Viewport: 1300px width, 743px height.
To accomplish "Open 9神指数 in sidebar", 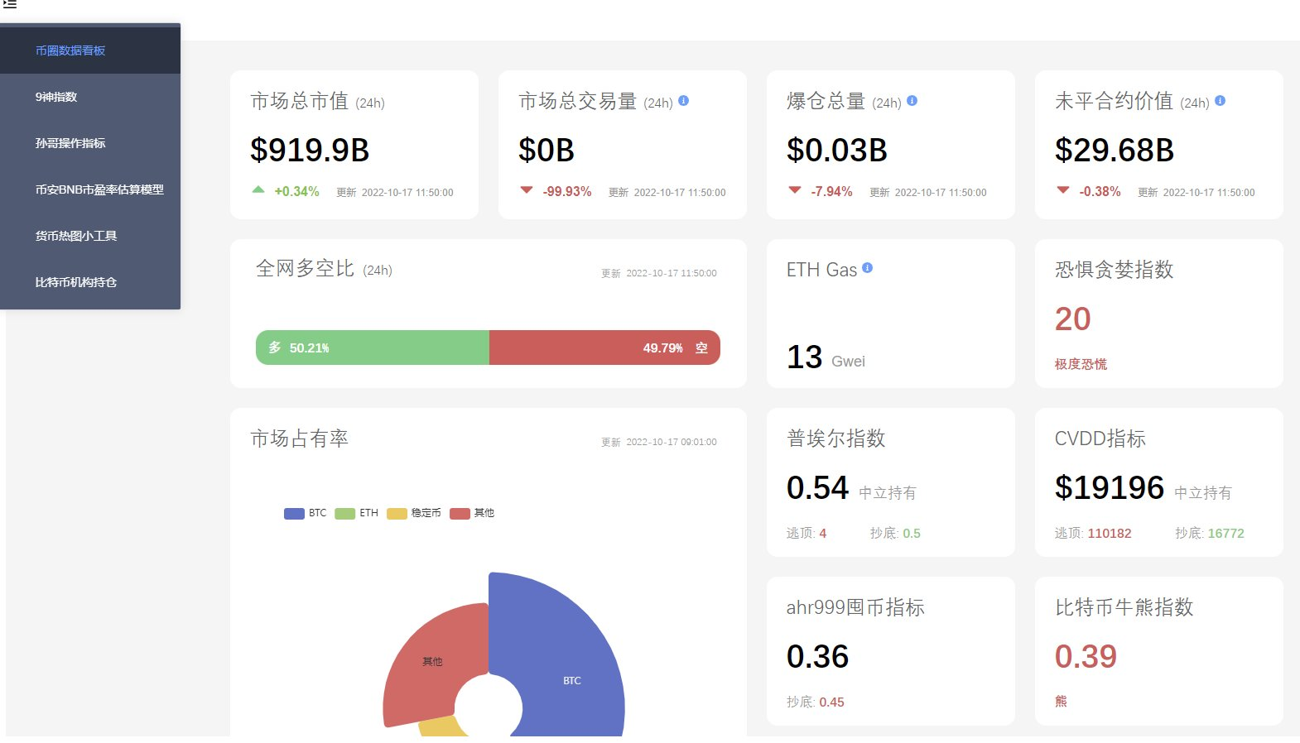I will [x=56, y=97].
